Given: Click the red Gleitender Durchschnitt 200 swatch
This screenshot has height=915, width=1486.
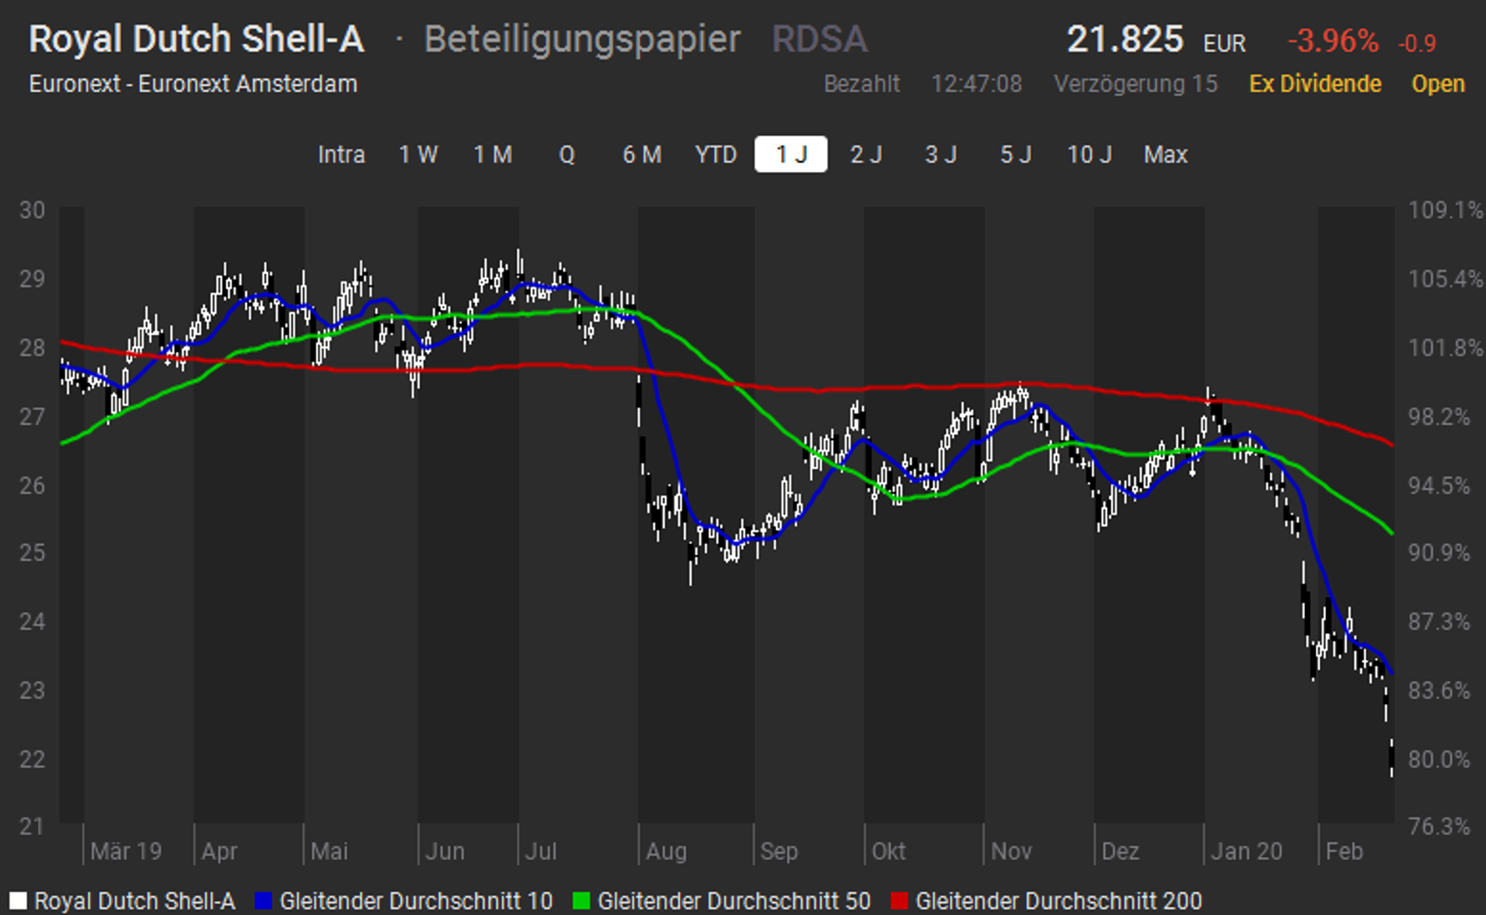Looking at the screenshot, I should pos(899,901).
